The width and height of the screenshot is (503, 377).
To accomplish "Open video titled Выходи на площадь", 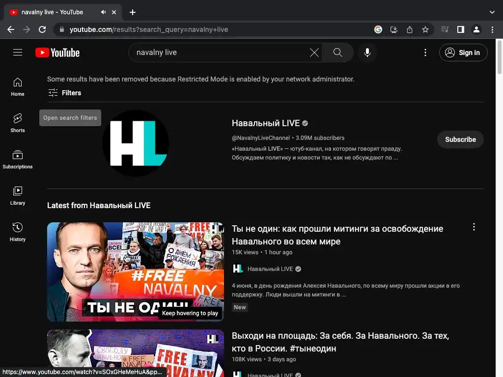I will click(x=340, y=342).
